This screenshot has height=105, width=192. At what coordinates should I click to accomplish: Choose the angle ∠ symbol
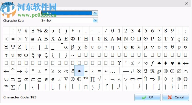click(59, 79)
